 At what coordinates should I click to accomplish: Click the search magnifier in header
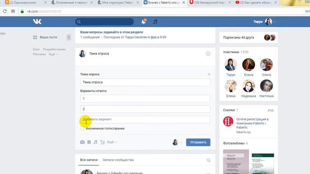point(79,22)
